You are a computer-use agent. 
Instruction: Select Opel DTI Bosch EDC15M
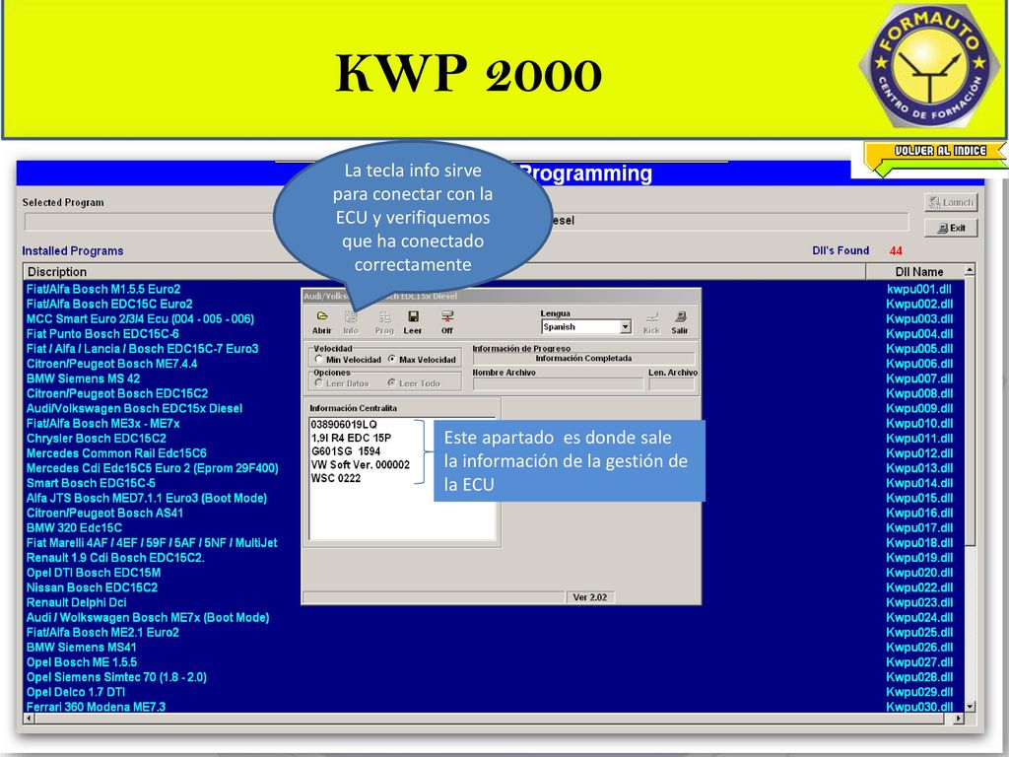[94, 573]
